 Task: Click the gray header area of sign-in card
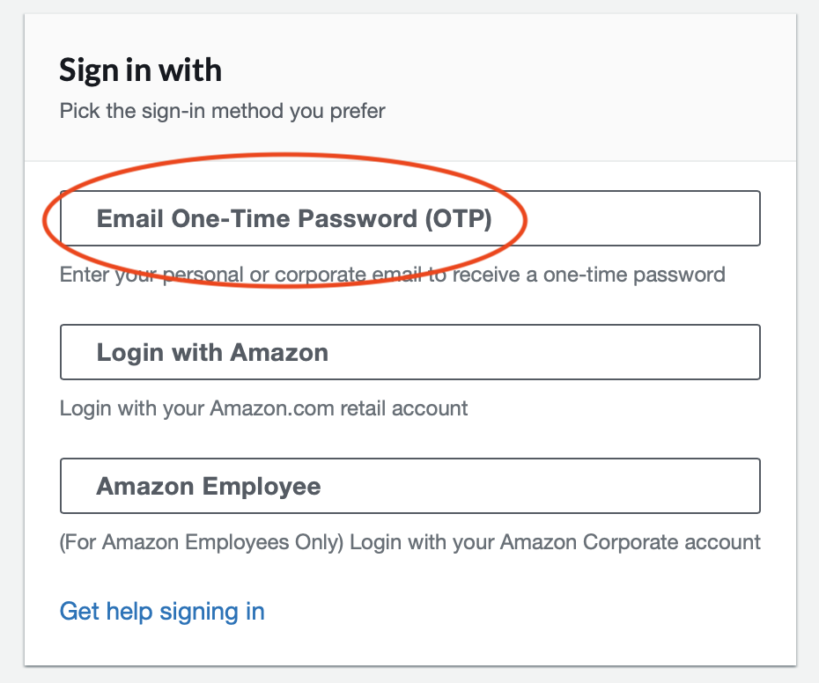[x=572, y=88]
